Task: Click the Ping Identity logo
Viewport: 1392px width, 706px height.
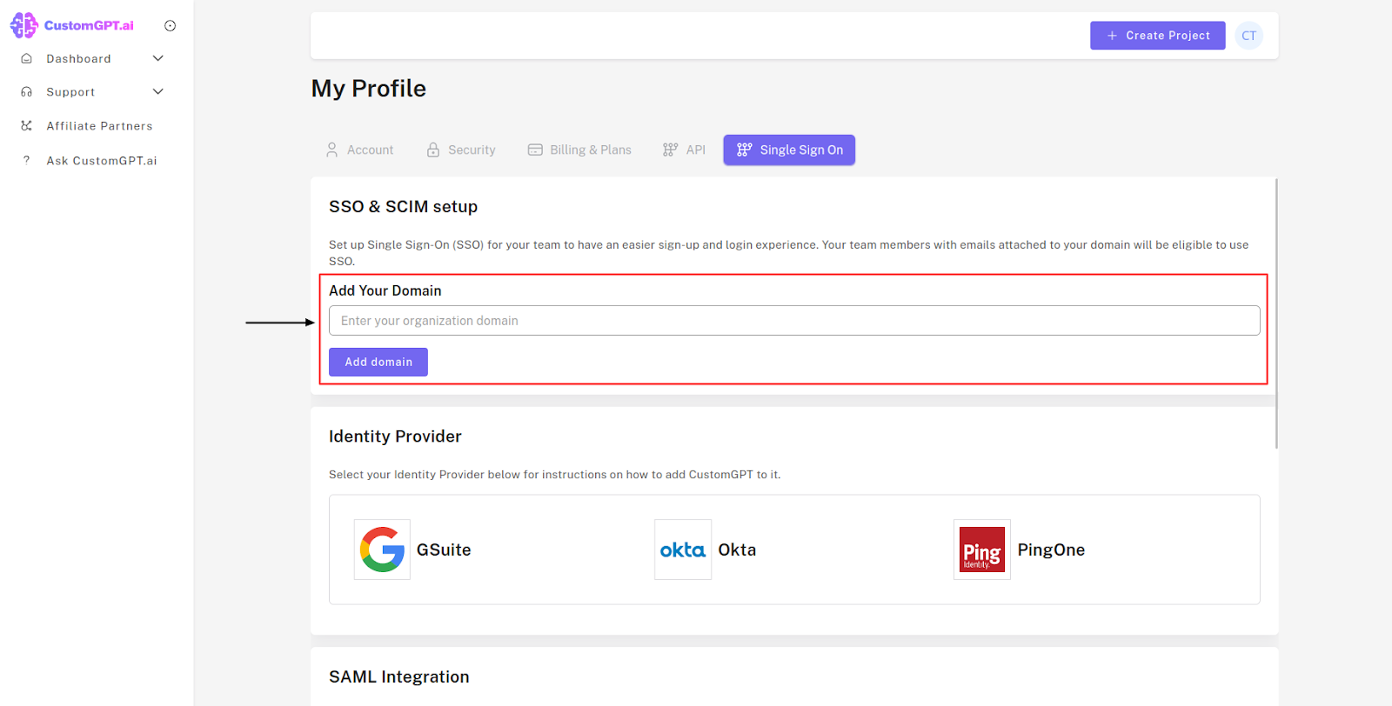Action: 982,549
